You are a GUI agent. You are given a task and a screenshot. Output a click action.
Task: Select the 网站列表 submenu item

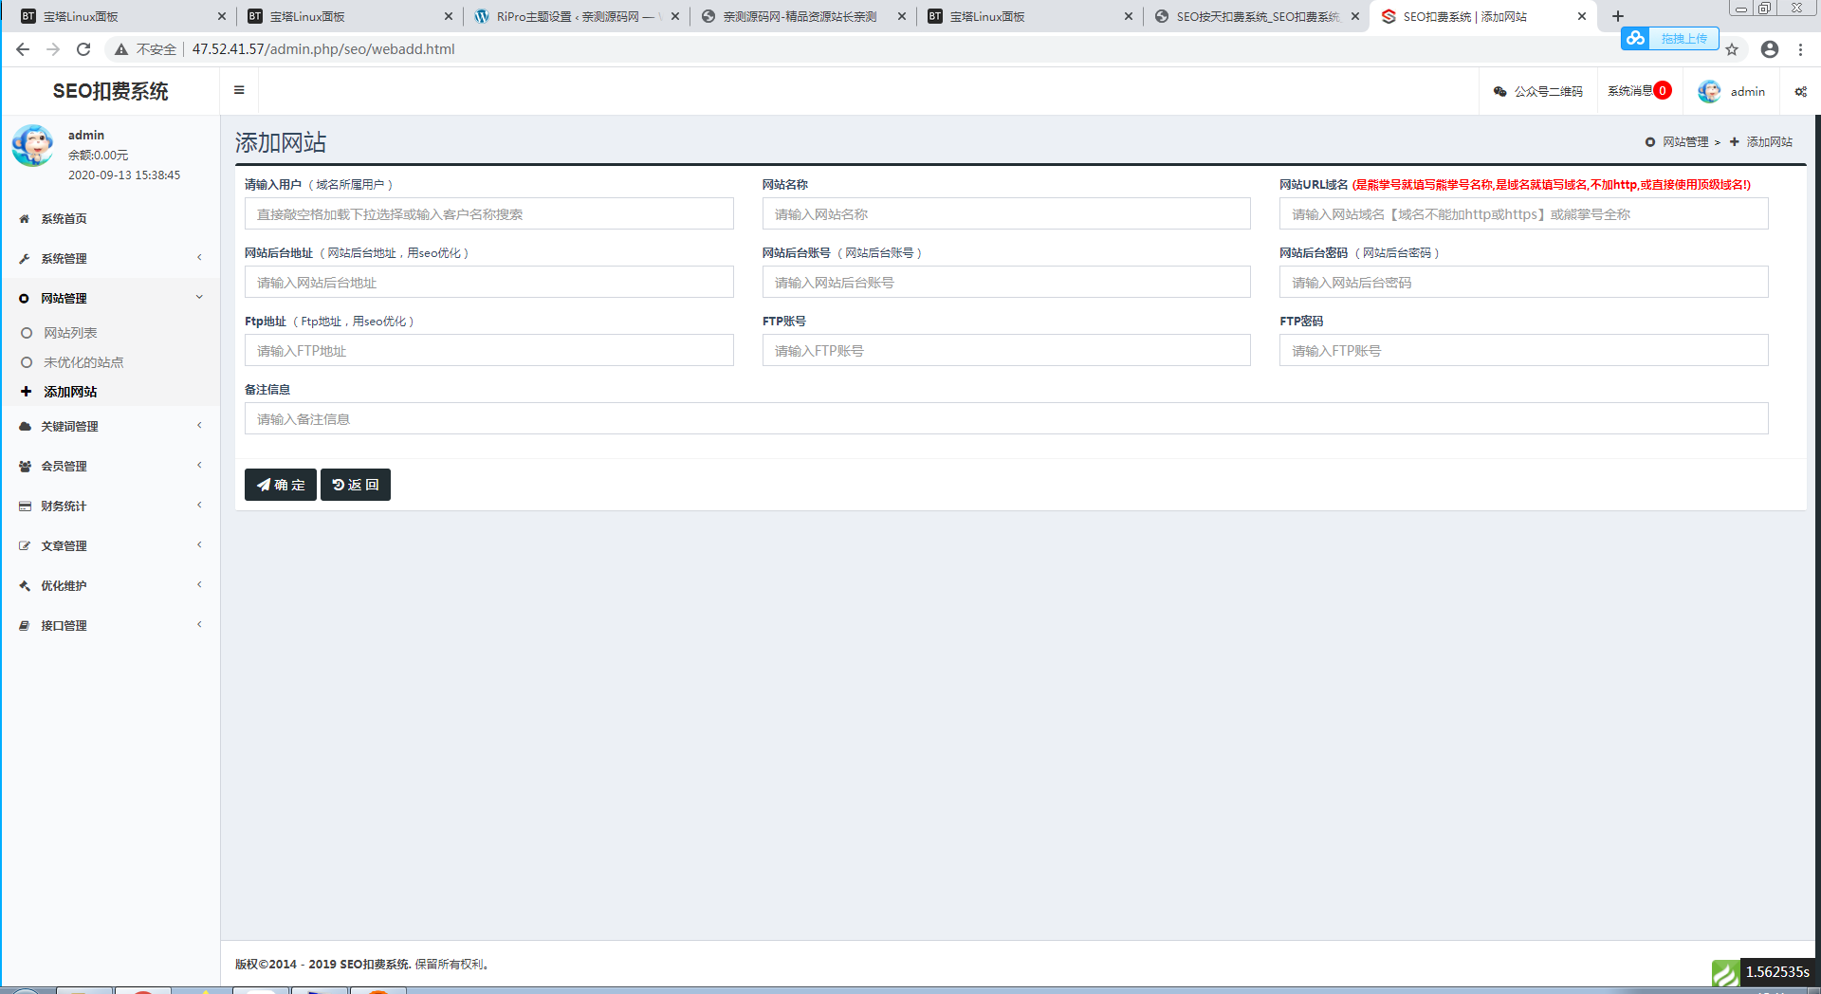click(70, 333)
